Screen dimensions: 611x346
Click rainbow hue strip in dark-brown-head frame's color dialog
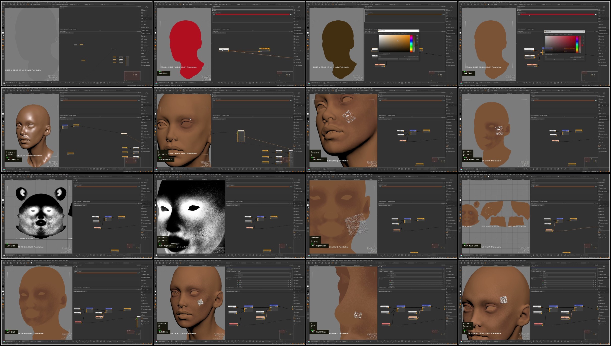(411, 44)
